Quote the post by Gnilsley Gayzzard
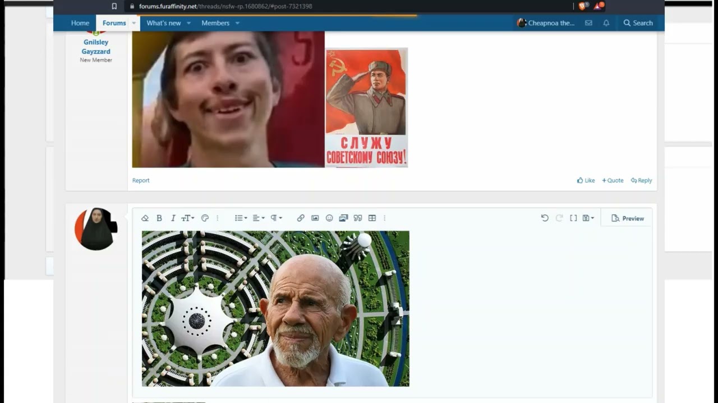Viewport: 718px width, 403px height. click(x=613, y=180)
